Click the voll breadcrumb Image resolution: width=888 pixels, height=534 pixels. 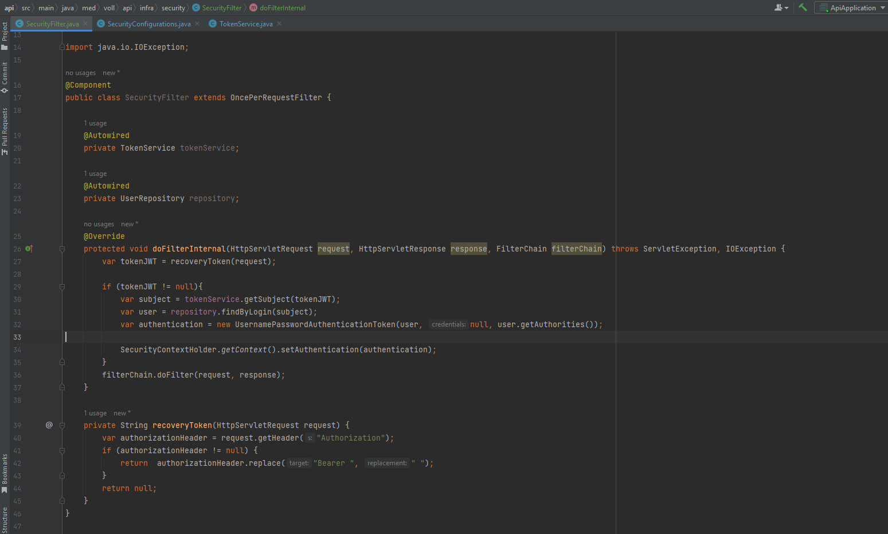[109, 7]
